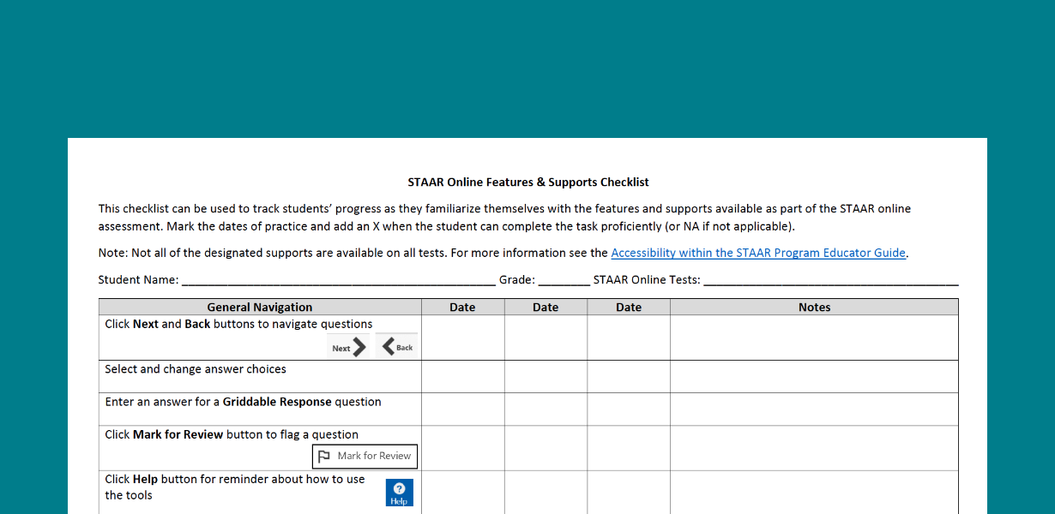The image size is (1055, 514).
Task: Click the 'Click Mark for Review button to flag a question' text
Action: [232, 434]
